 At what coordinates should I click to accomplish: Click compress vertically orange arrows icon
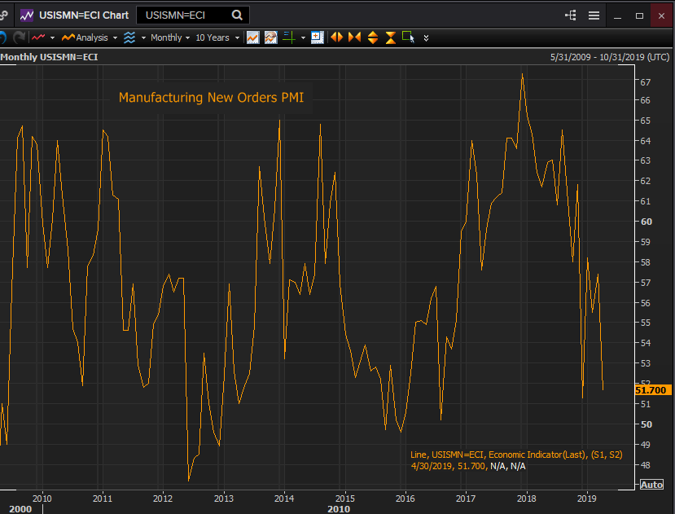coord(391,38)
